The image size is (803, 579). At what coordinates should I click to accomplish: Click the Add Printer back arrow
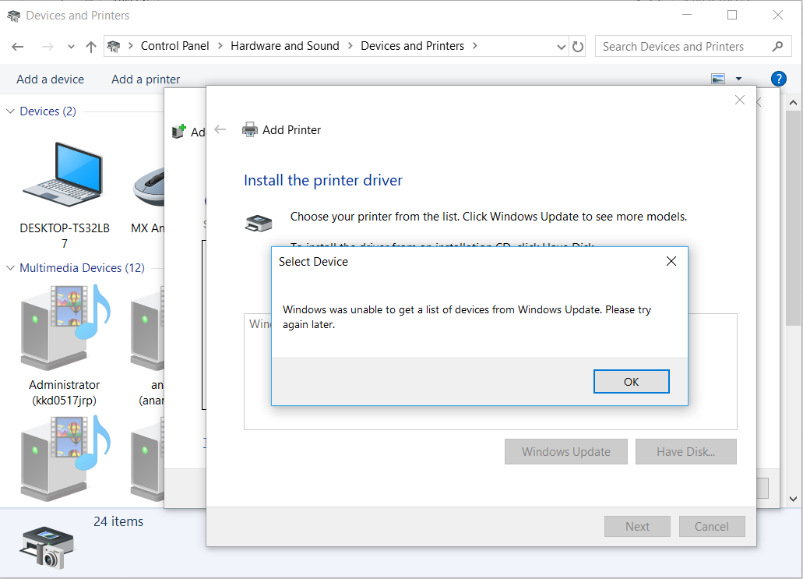coord(220,129)
